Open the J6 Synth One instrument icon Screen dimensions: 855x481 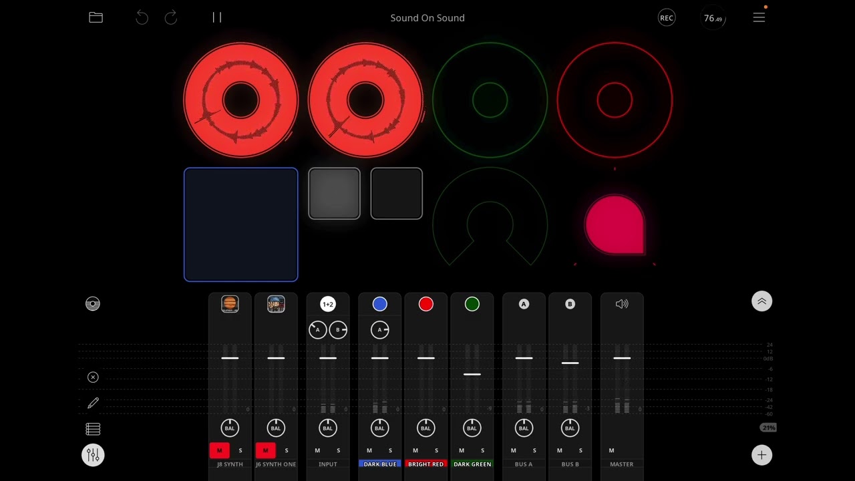276,304
